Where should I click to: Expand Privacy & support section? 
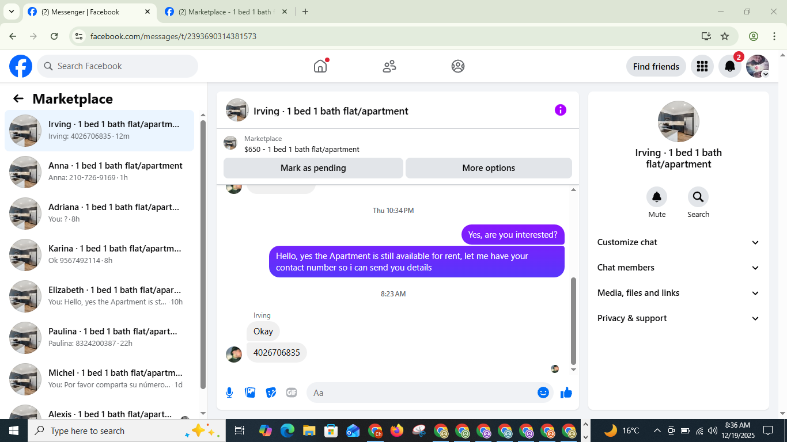(679, 318)
